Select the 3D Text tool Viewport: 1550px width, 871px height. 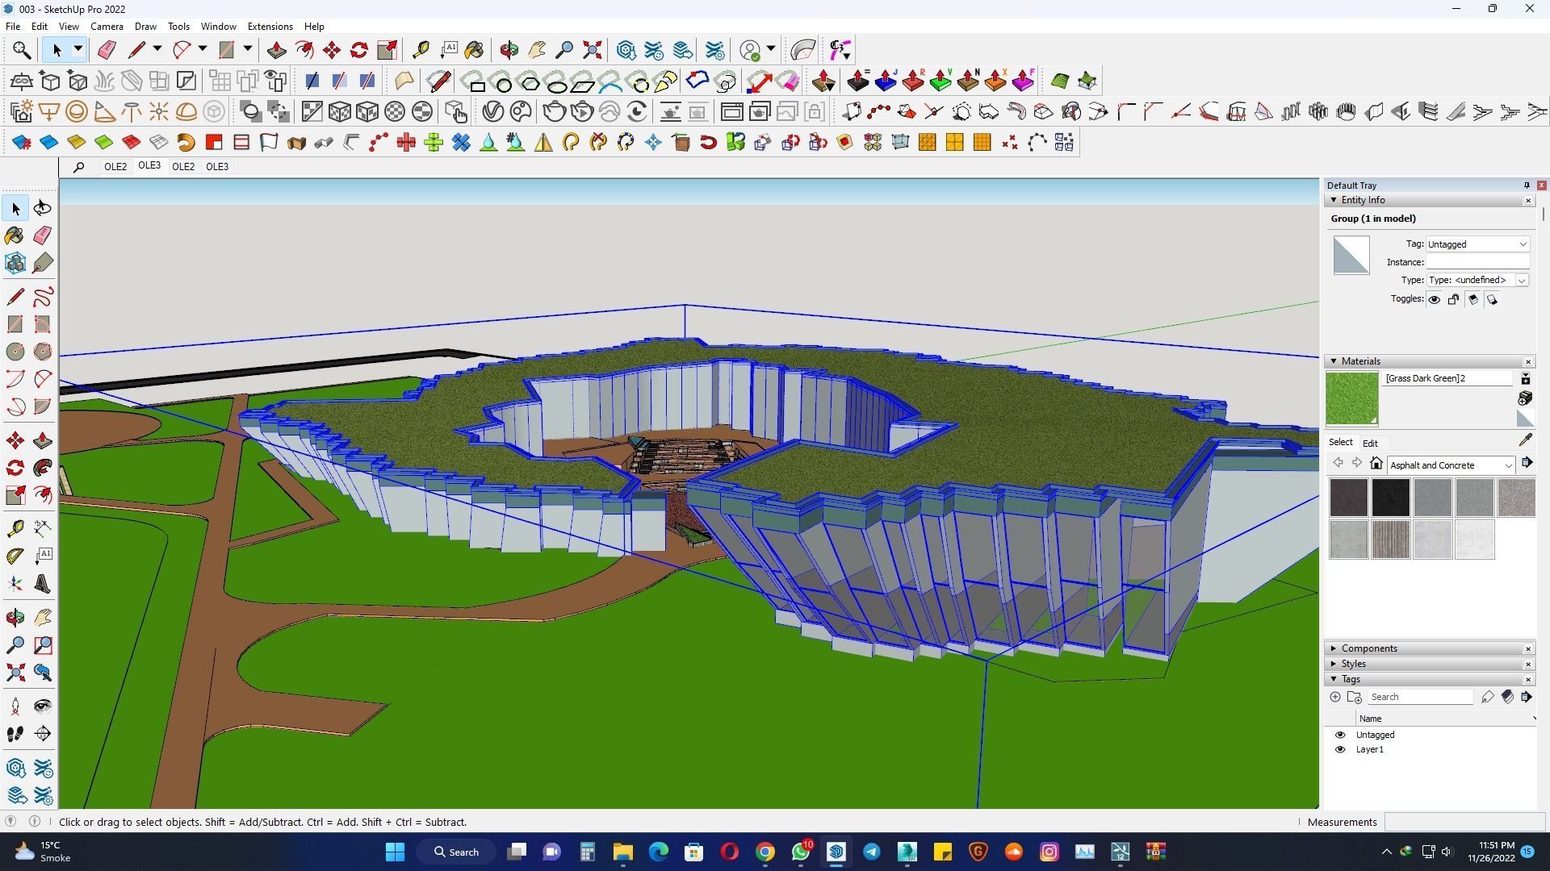(43, 584)
